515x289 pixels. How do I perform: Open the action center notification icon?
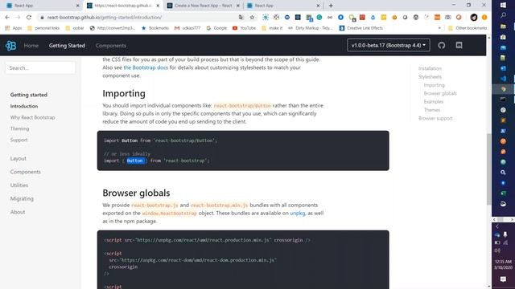pos(503,279)
